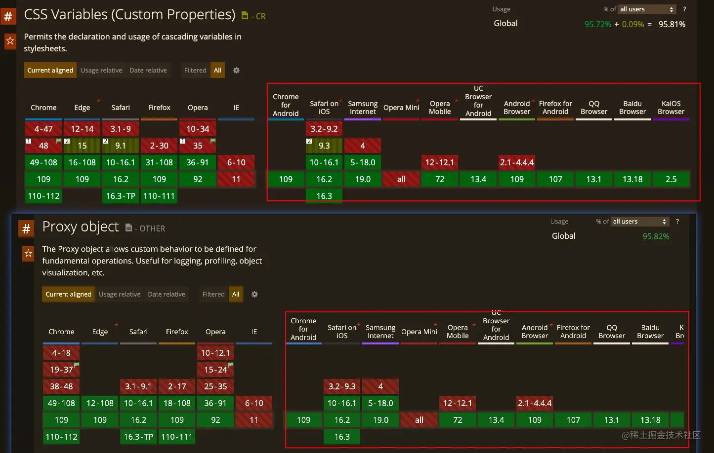This screenshot has width=714, height=453.
Task: Open the OTHER spec document icon
Action: 128,227
